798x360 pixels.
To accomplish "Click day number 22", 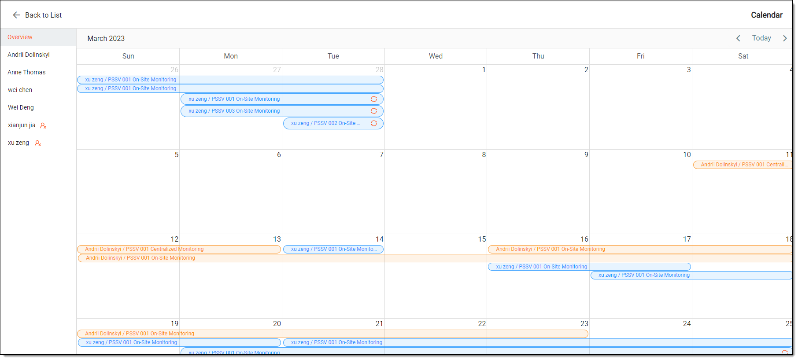I will point(482,324).
